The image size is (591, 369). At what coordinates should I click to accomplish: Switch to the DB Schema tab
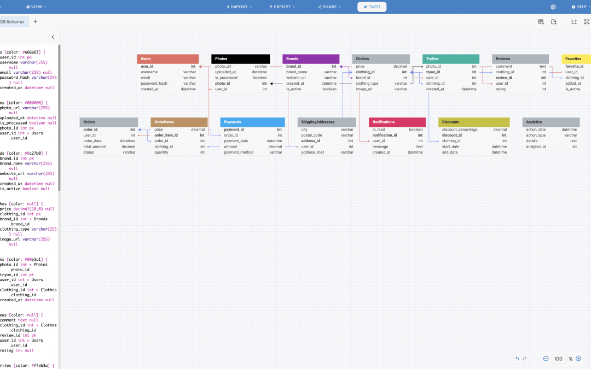(12, 21)
